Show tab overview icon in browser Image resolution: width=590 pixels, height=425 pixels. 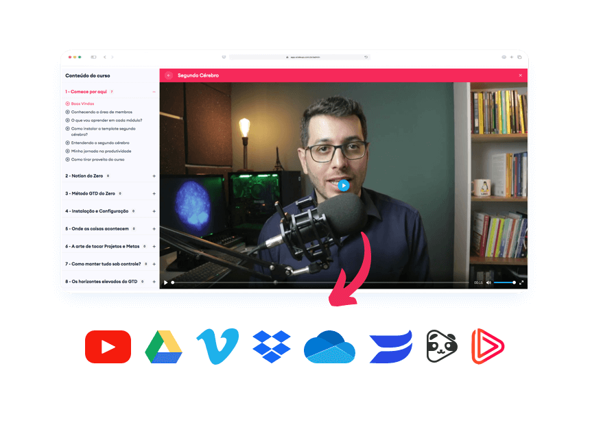pos(519,57)
